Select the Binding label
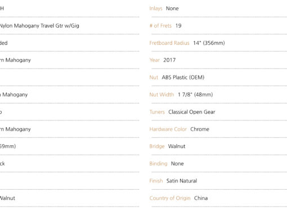Image resolution: width=287 pixels, height=215 pixels. click(x=158, y=163)
